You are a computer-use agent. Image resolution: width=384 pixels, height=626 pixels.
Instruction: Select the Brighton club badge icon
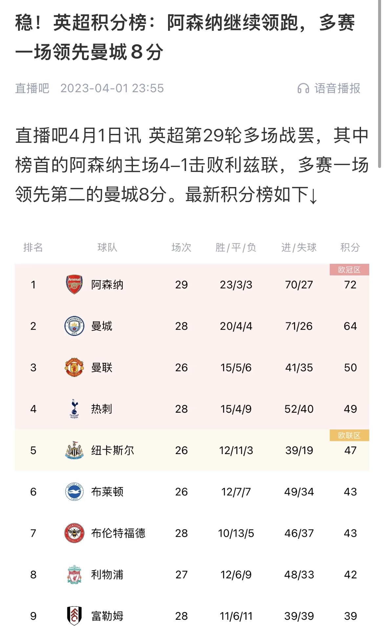click(x=74, y=492)
